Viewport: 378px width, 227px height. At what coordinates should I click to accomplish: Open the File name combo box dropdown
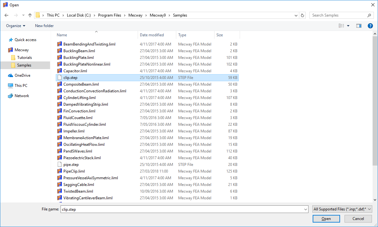[x=305, y=209]
